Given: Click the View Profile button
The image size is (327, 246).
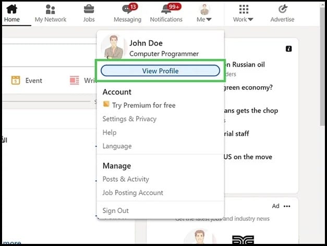Looking at the screenshot, I should 160,71.
